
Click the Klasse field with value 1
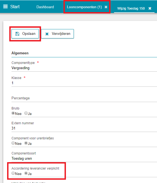tap(84, 83)
